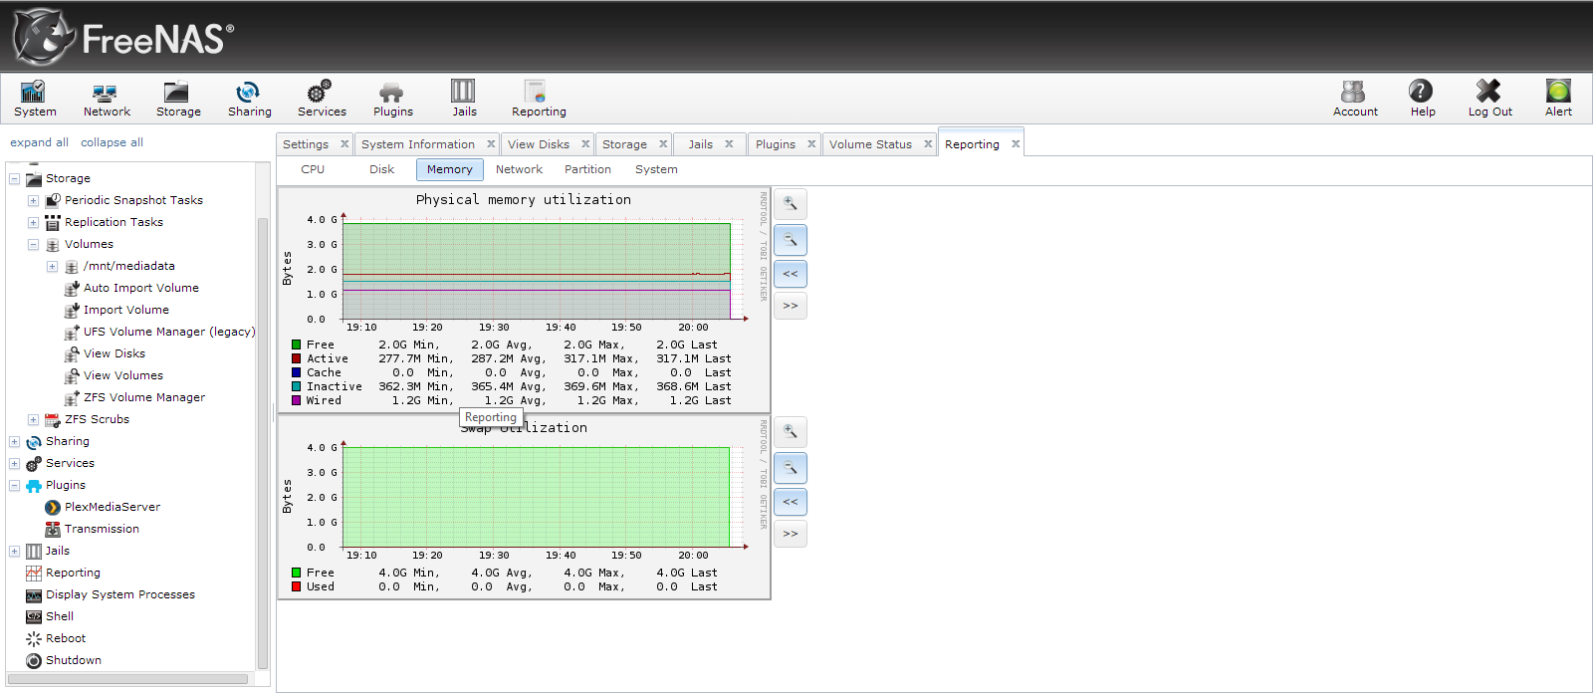Step swap utilization graph back in time
The width and height of the screenshot is (1593, 693).
pyautogui.click(x=791, y=502)
